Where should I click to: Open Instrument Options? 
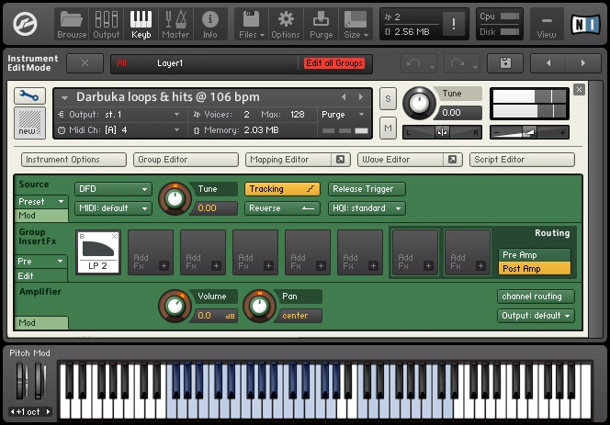pyautogui.click(x=73, y=160)
